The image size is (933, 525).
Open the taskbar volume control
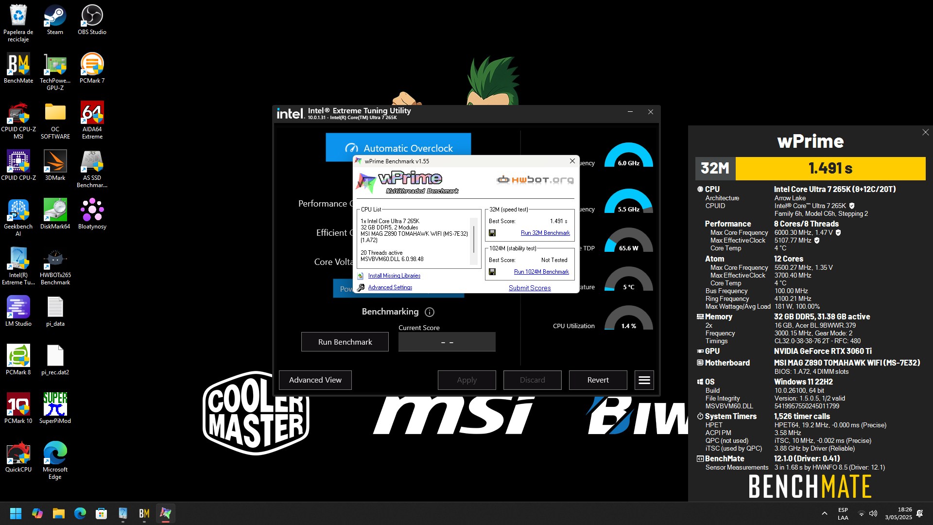873,513
